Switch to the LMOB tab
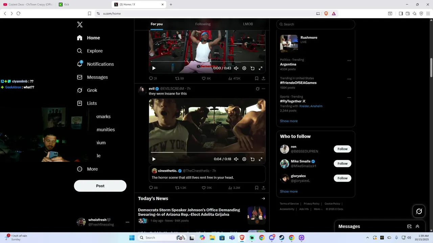The height and width of the screenshot is (243, 433). pos(248,24)
